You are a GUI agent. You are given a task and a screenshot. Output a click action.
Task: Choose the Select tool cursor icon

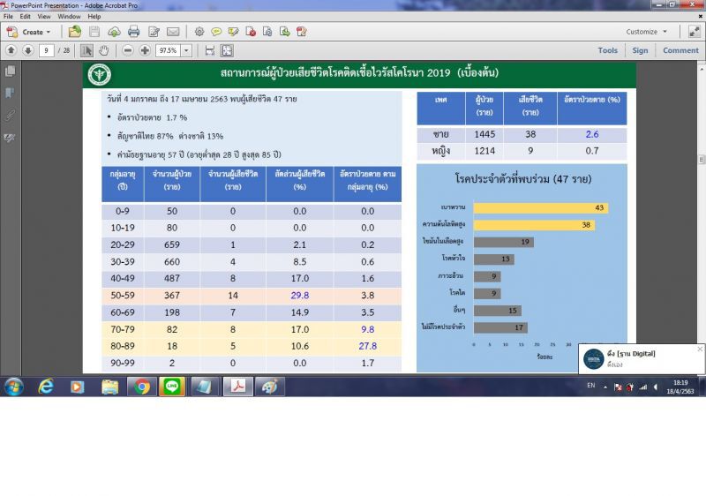[86, 50]
